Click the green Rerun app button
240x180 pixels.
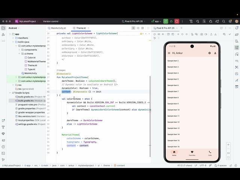click(x=166, y=21)
